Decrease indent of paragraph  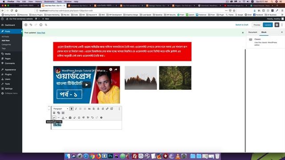click(83, 117)
